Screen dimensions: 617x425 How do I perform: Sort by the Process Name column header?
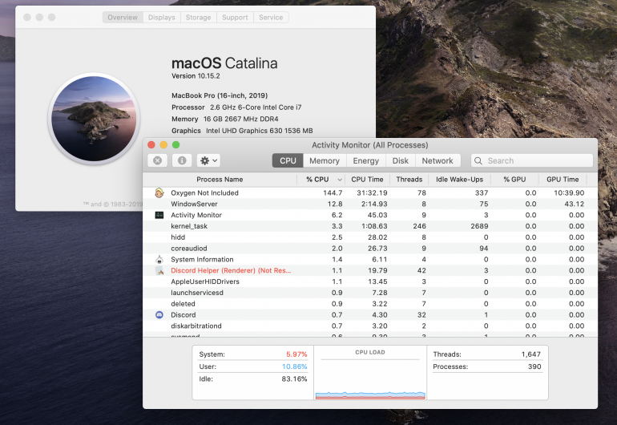pyautogui.click(x=220, y=180)
